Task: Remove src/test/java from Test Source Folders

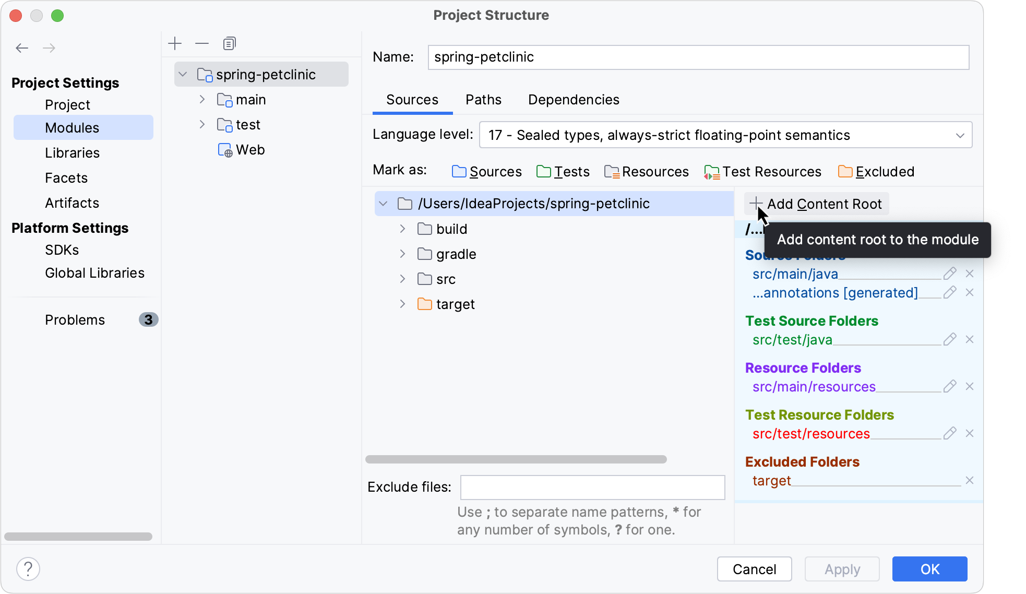Action: coord(970,339)
